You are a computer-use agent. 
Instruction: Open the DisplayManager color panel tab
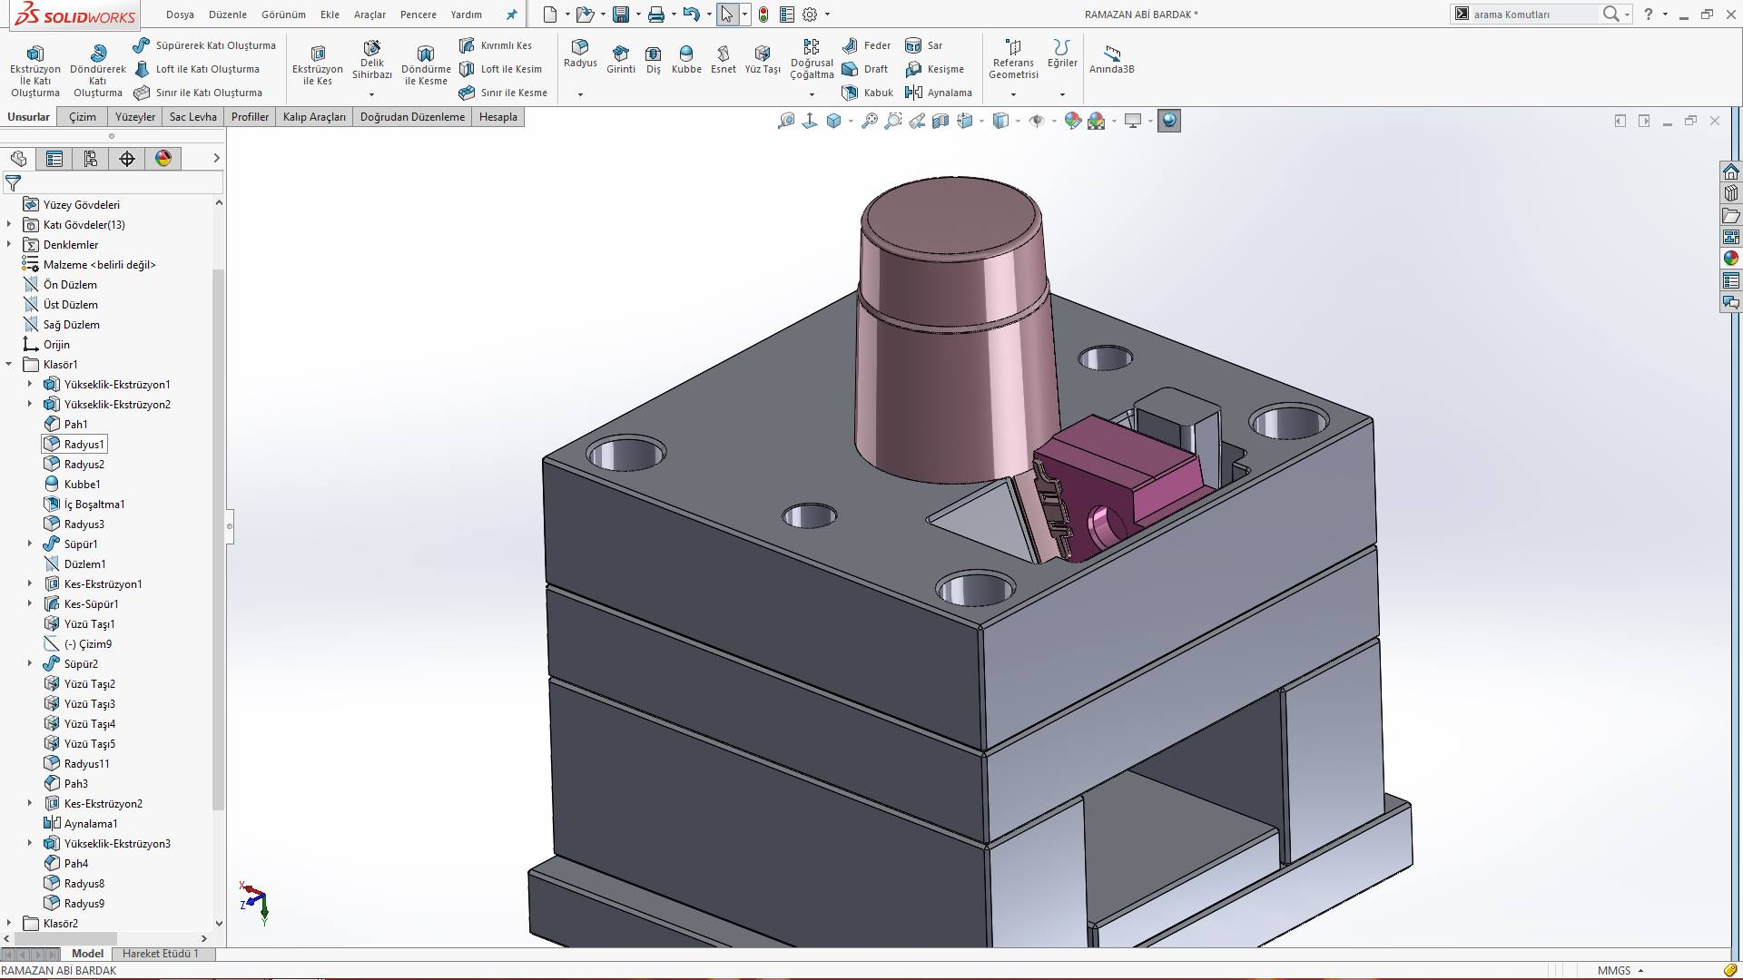[163, 159]
